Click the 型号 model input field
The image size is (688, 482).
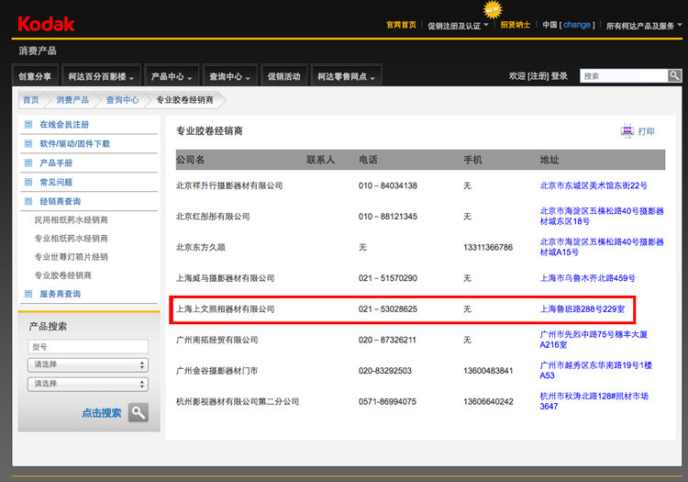[88, 346]
